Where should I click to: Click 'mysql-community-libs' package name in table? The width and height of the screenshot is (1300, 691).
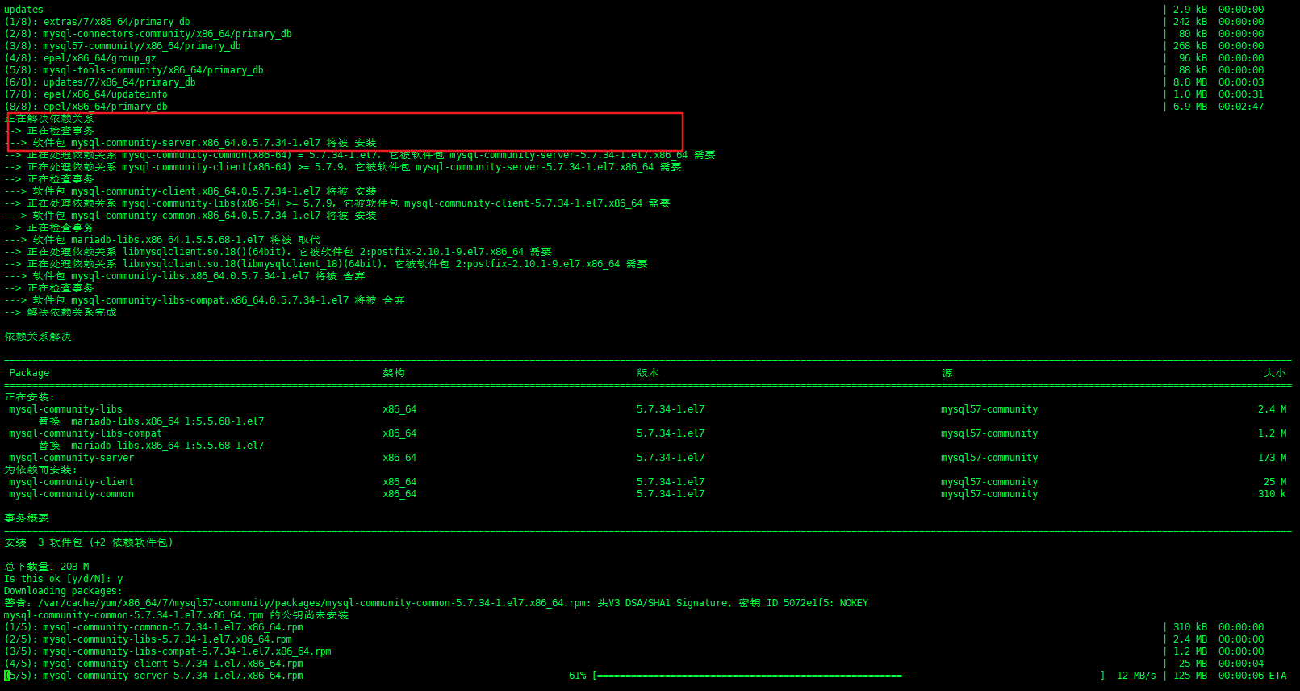pos(66,409)
